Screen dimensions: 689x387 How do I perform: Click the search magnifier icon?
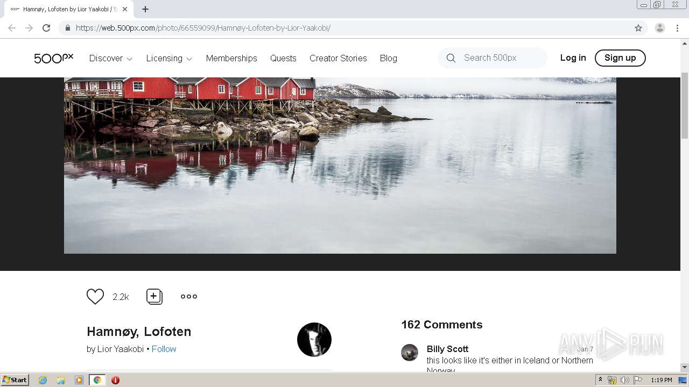(x=451, y=58)
